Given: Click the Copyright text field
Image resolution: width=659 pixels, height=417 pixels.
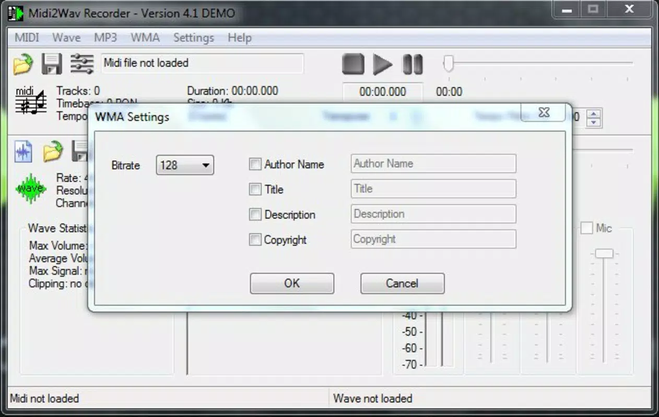Looking at the screenshot, I should point(433,239).
